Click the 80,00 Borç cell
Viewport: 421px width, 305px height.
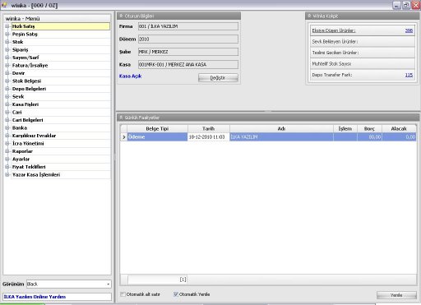point(369,137)
